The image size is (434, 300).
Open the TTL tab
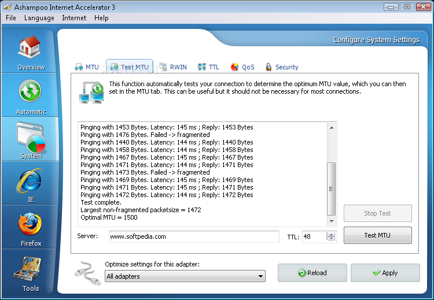(208, 67)
